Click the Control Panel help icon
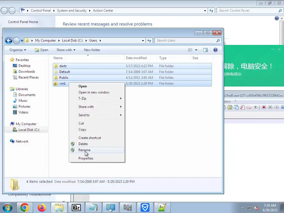 (x=277, y=18)
